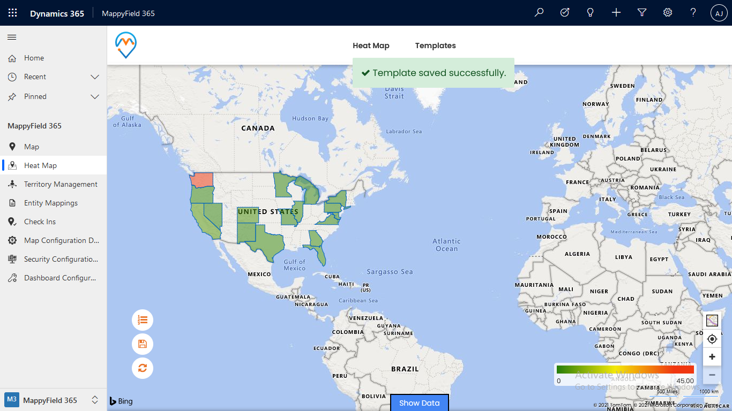Expand the Pinned section chevron
This screenshot has width=732, height=411.
[x=95, y=97]
